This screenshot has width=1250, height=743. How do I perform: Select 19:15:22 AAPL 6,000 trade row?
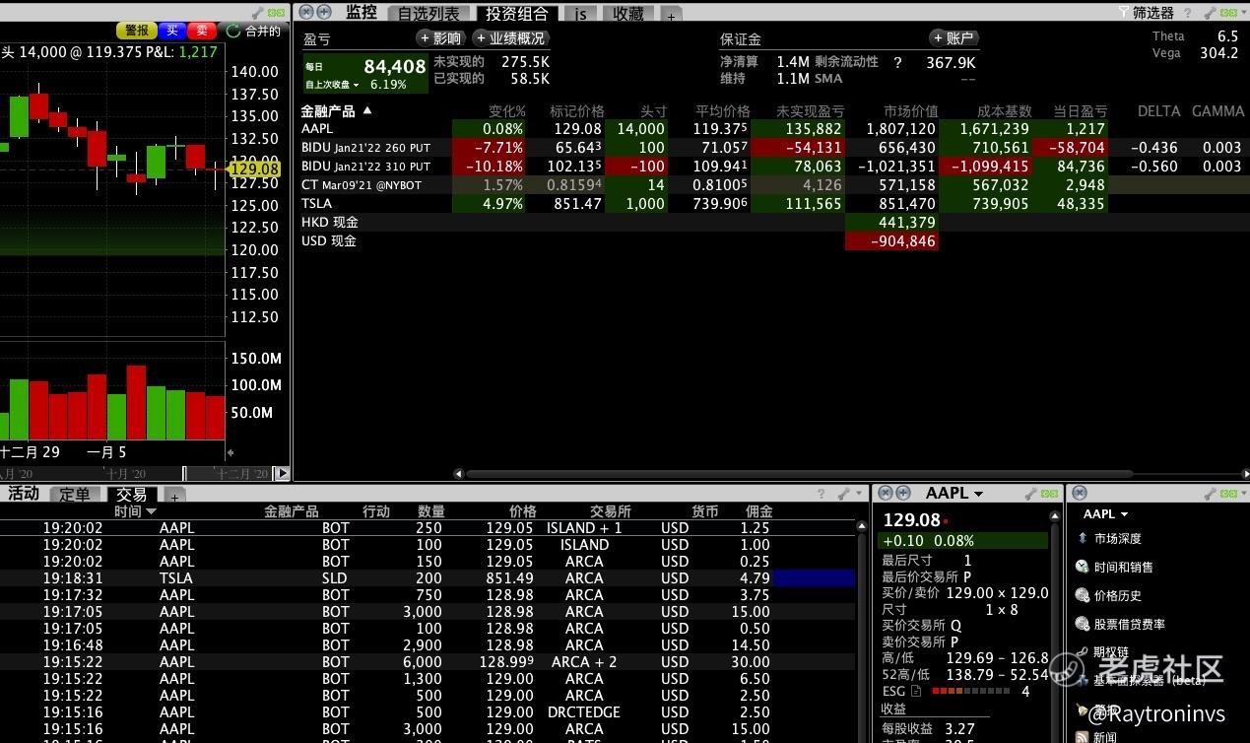coord(428,662)
